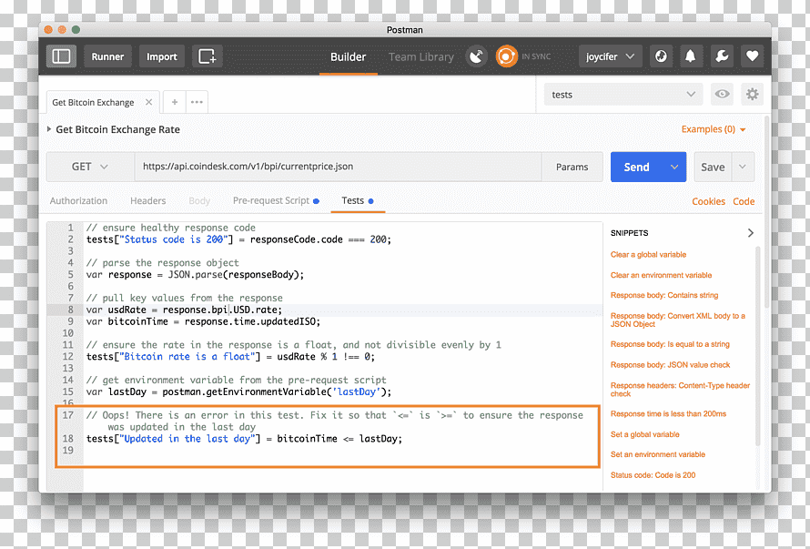Insert snippet Response body: Contains string

coord(664,295)
